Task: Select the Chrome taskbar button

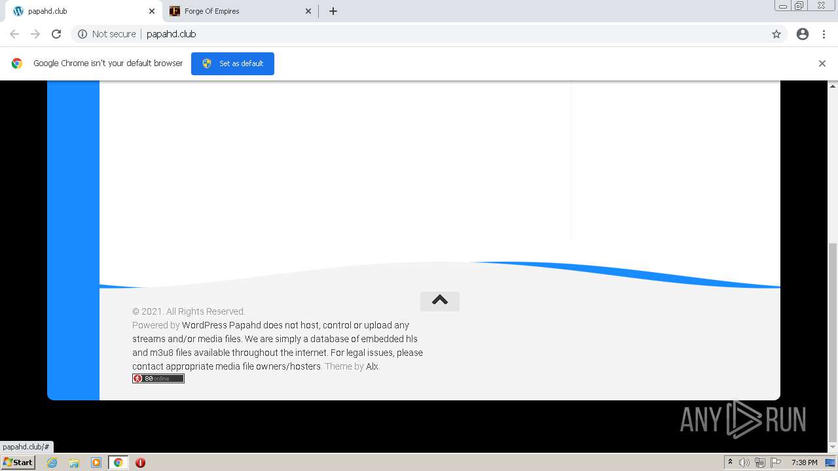Action: (118, 462)
